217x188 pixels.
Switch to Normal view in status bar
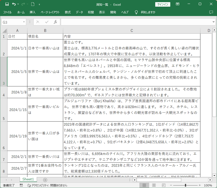(x=144, y=185)
